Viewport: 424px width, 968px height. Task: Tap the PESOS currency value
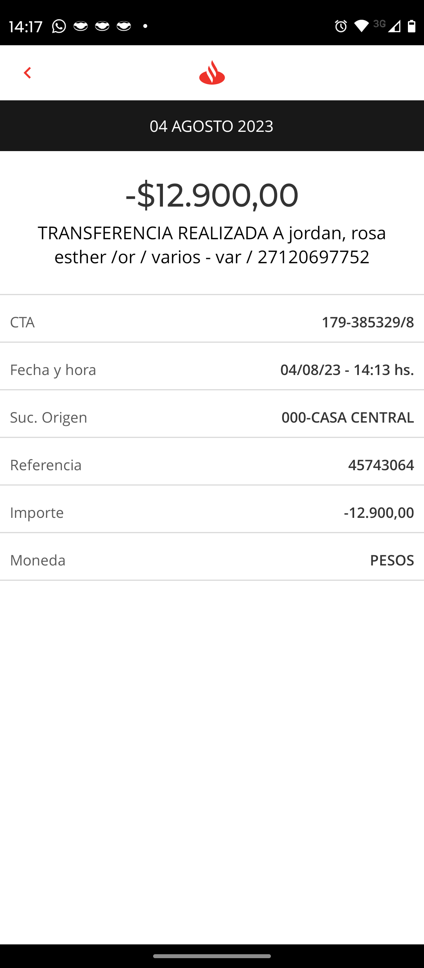point(392,560)
